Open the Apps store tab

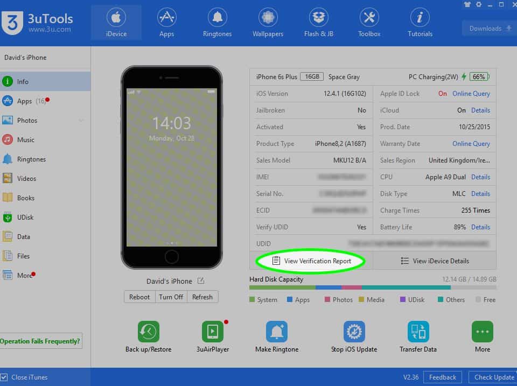166,23
